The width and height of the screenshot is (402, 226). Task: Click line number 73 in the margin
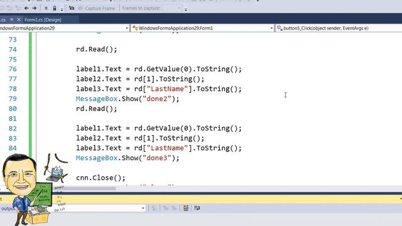click(13, 40)
